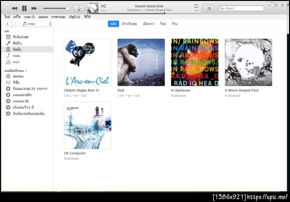This screenshot has height=202, width=290.
Task: Click the 'OK Computer' album title
Action: point(75,153)
